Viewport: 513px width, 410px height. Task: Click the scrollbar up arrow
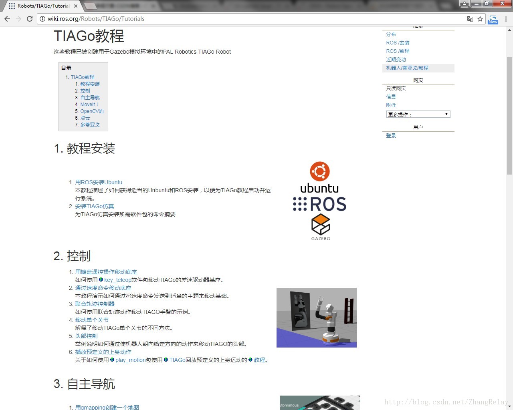509,30
